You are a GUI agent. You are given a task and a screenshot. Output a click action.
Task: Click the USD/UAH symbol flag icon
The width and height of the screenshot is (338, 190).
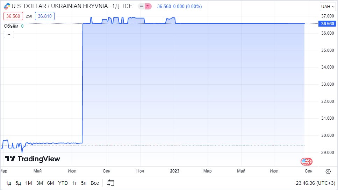point(7,6)
